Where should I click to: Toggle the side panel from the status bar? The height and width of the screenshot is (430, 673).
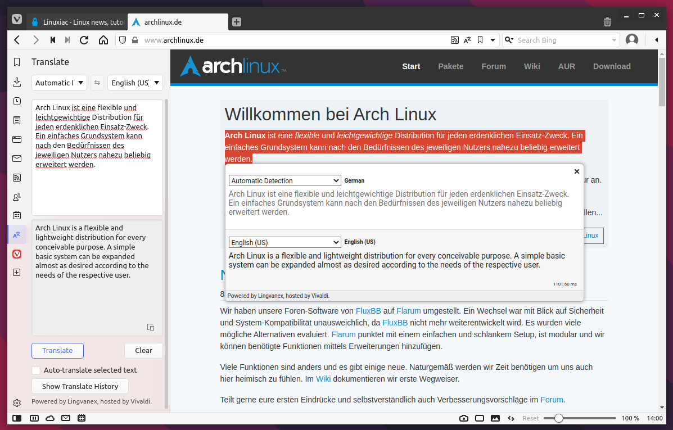(17, 418)
